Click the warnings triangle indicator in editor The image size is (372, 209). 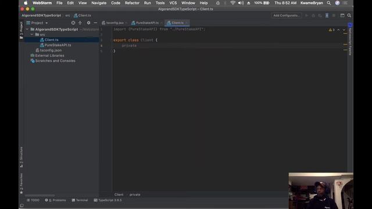[x=331, y=30]
